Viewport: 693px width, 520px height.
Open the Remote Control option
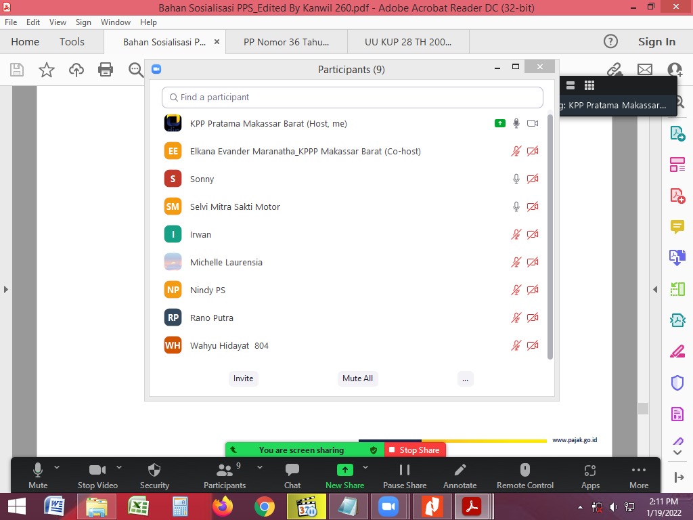tap(524, 471)
